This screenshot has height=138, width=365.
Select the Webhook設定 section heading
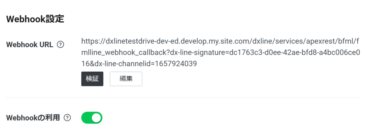(35, 19)
